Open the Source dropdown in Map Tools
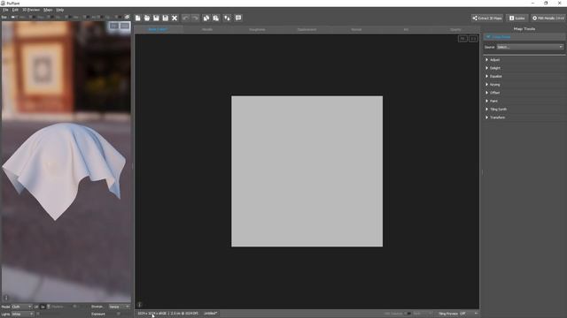This screenshot has height=318, width=567. point(530,47)
